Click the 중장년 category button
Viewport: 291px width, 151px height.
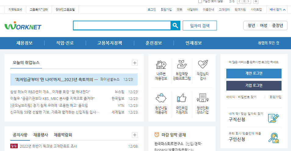click(x=278, y=26)
